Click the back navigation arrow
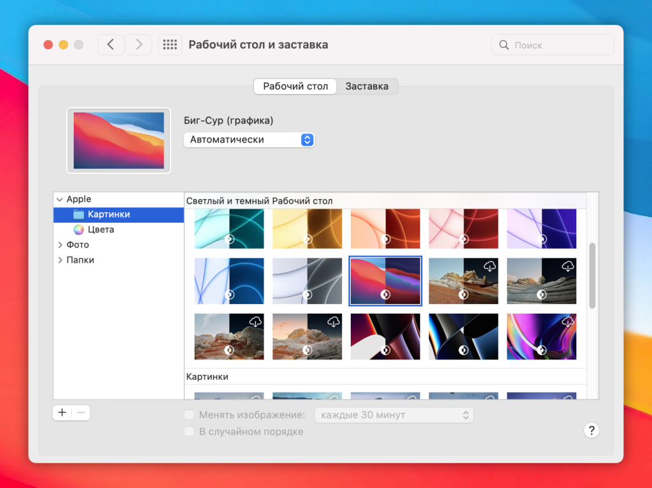 [111, 45]
